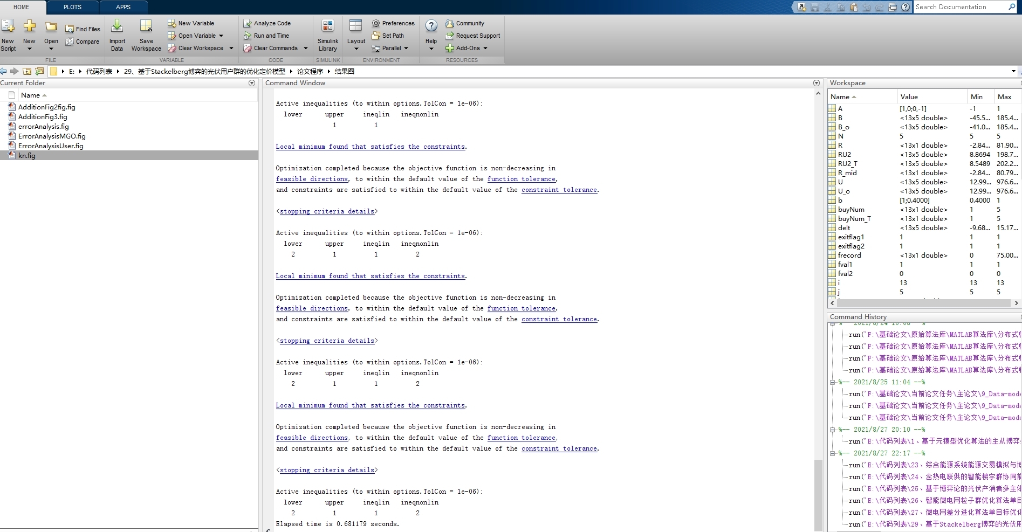Sort the Workspace by the Value column
Image resolution: width=1022 pixels, height=532 pixels.
pyautogui.click(x=932, y=97)
